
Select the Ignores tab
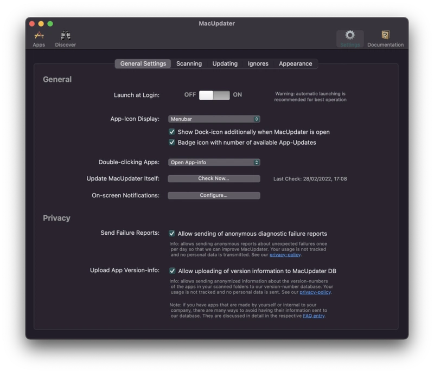pyautogui.click(x=257, y=63)
